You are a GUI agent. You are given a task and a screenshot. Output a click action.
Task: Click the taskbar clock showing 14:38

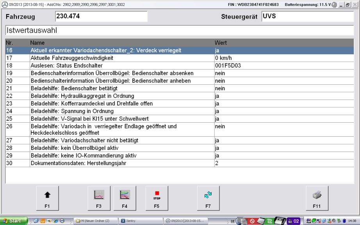(x=352, y=221)
